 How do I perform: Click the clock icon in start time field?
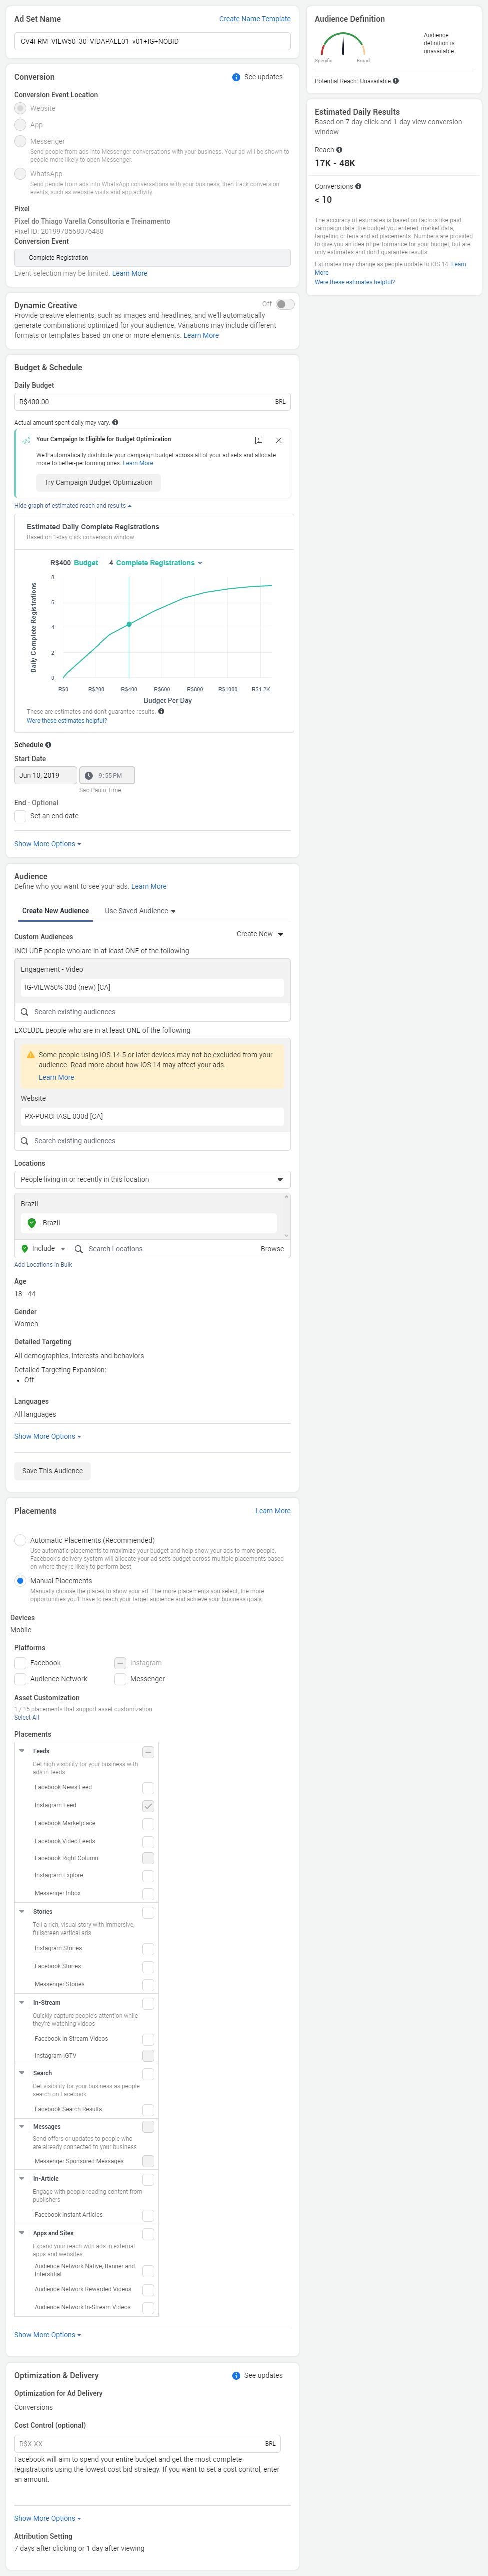pyautogui.click(x=88, y=776)
